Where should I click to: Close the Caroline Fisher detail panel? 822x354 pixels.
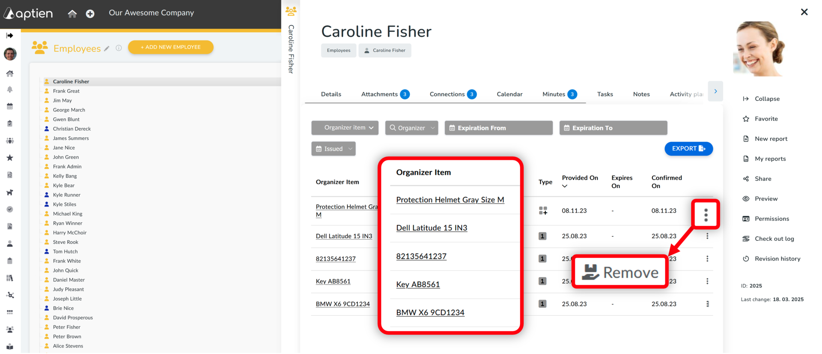[804, 12]
